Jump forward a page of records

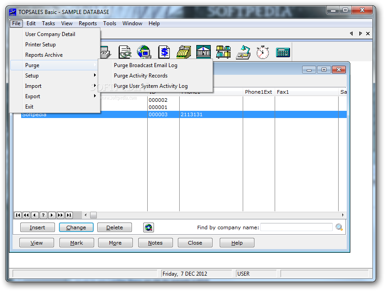tap(60, 215)
